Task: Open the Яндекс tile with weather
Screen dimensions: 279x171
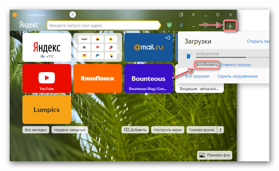Action: tap(47, 47)
